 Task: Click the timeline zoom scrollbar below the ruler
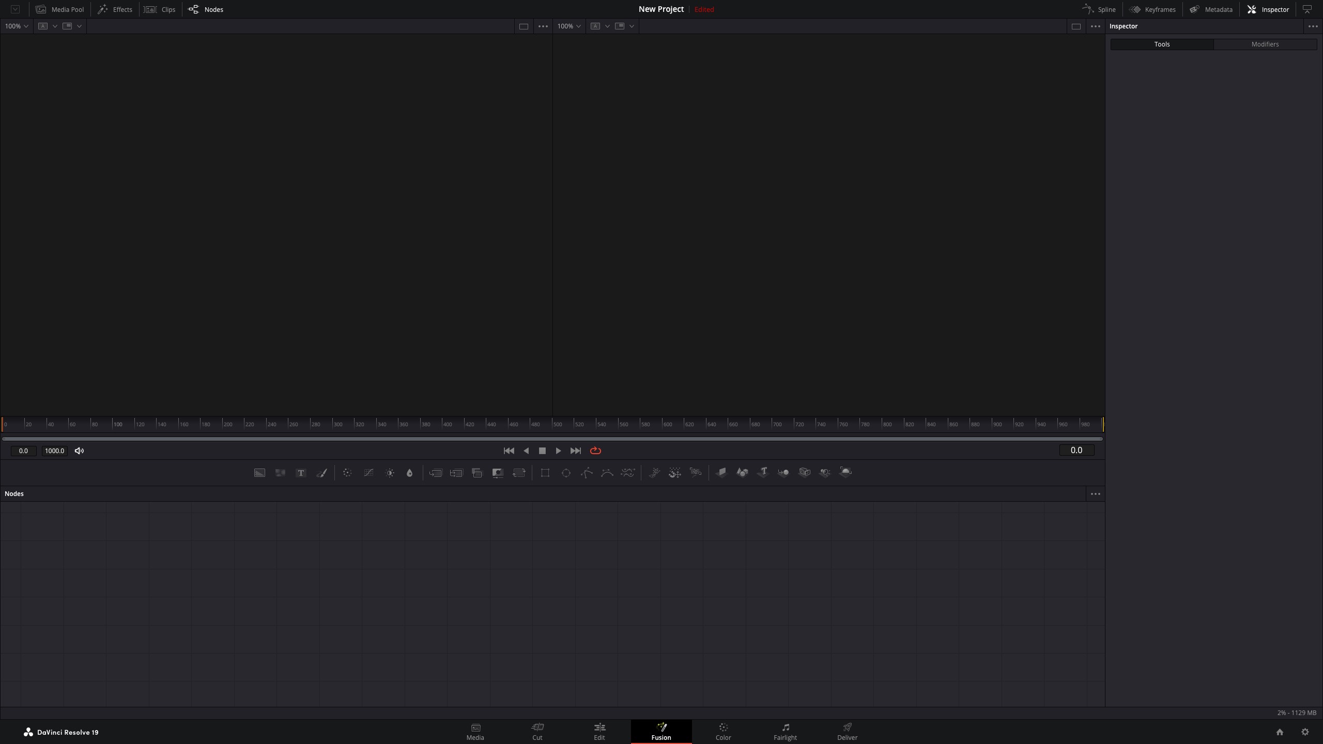[x=552, y=439]
